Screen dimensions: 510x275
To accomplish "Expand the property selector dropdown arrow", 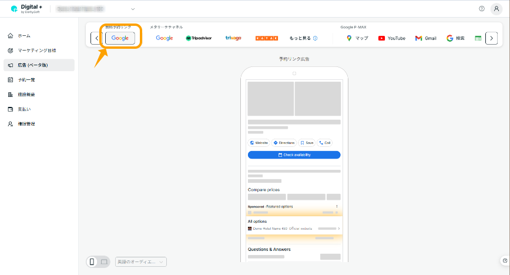I will (133, 9).
